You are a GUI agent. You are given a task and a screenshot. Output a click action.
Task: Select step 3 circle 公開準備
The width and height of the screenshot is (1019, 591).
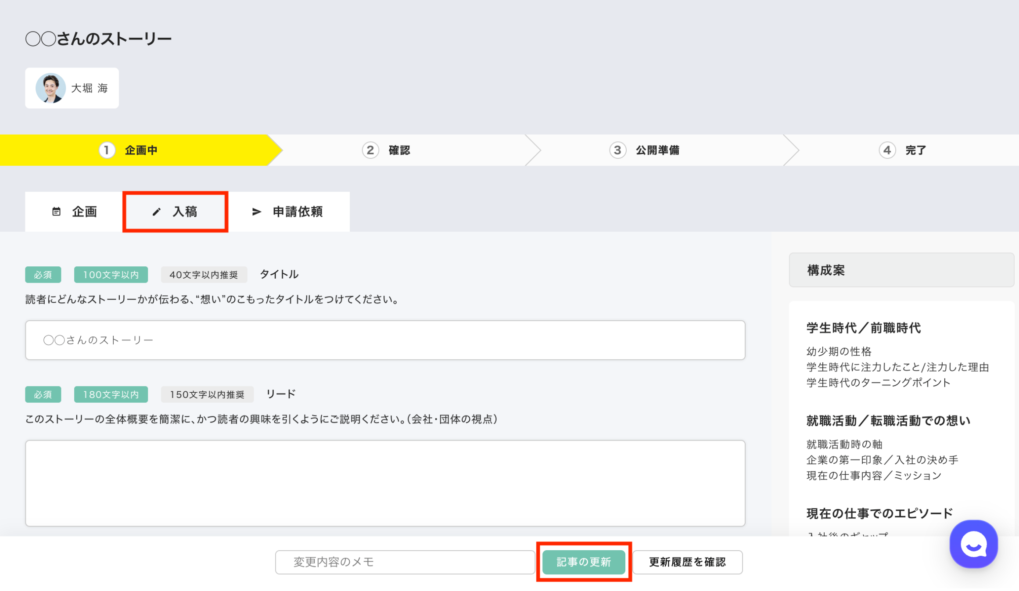(617, 150)
